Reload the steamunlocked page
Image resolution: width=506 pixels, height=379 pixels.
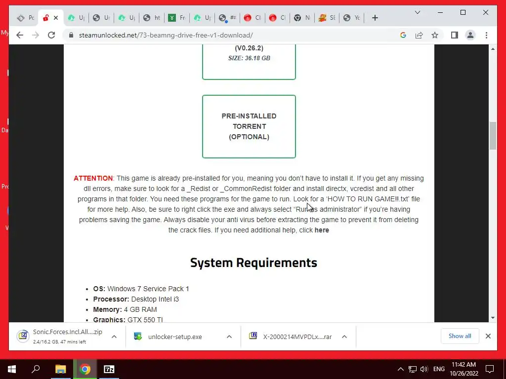(x=51, y=35)
